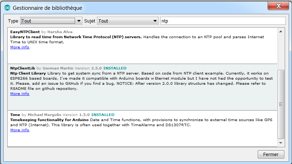Focus the search field containing ntp
This screenshot has width=292, height=164.
222,21
